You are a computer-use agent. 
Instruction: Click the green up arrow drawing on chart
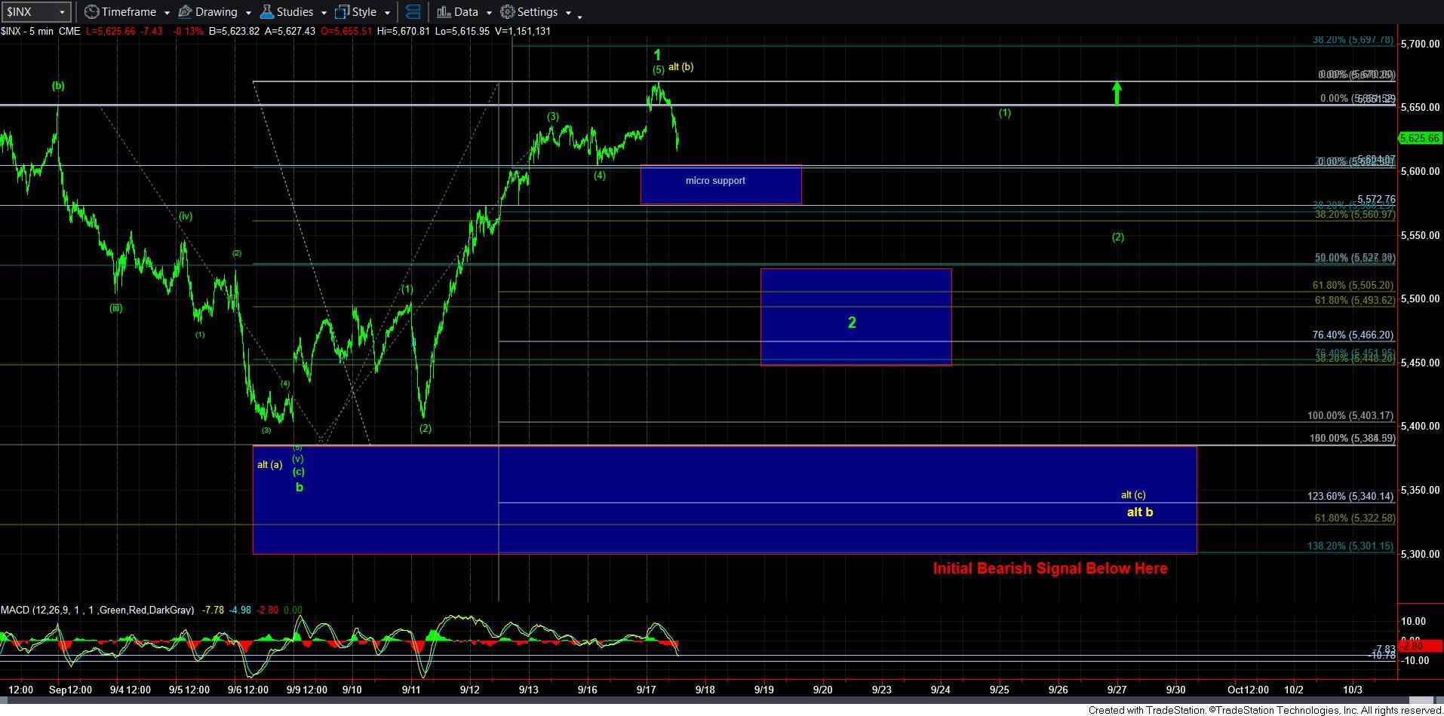1117,92
